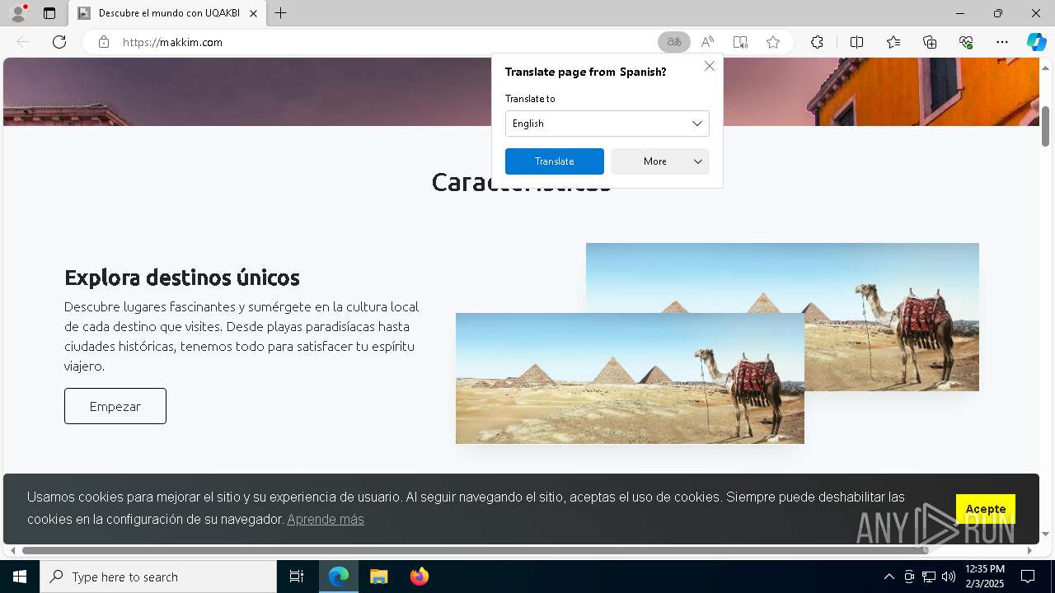
Task: View site information lock icon
Action: click(104, 42)
